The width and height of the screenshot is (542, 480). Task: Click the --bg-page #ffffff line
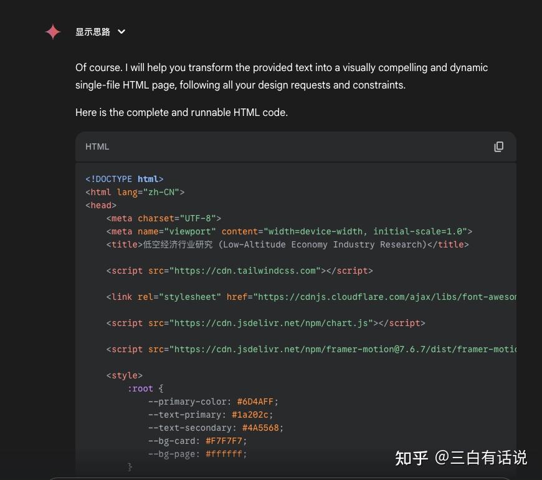pyautogui.click(x=197, y=454)
